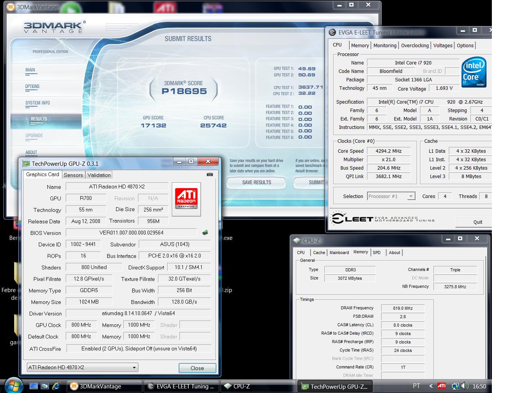Open the Processor #1 selection dropdown
Screen dimensions: 523x393
[391, 196]
